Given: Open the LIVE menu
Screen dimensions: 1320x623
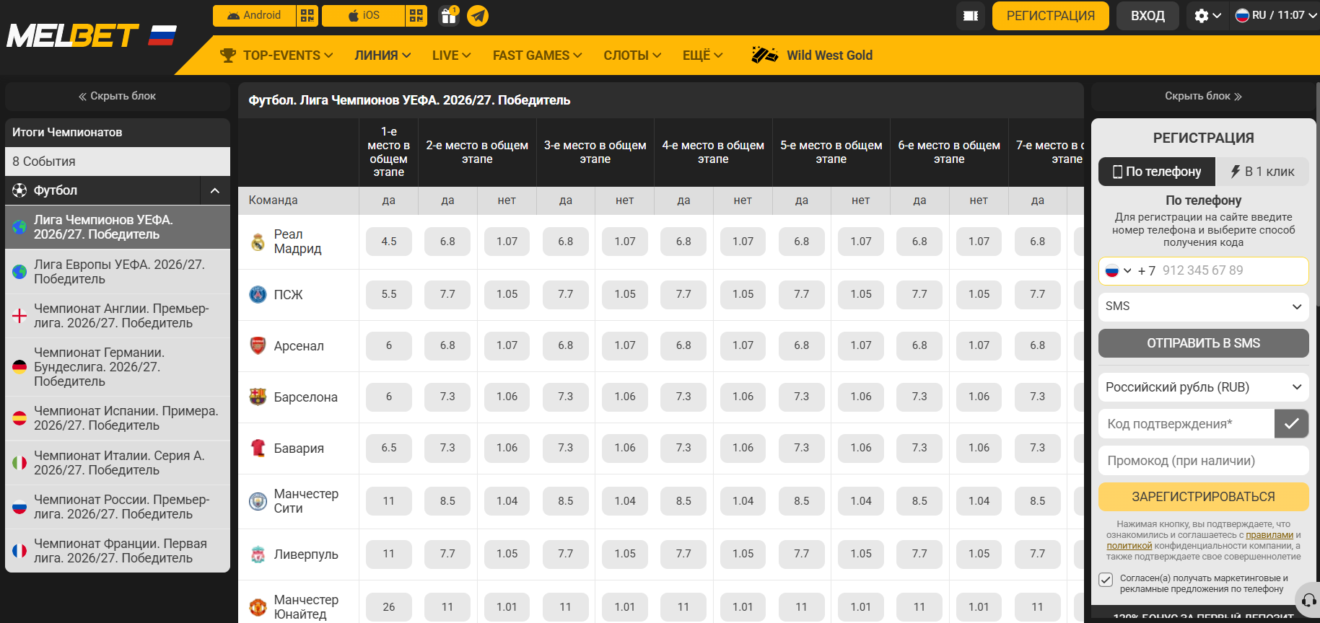Looking at the screenshot, I should click(452, 56).
